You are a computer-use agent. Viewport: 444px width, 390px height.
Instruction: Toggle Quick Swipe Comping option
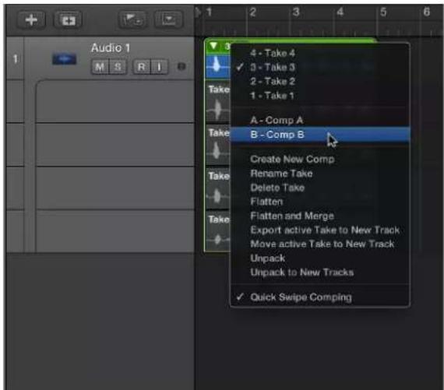point(320,297)
